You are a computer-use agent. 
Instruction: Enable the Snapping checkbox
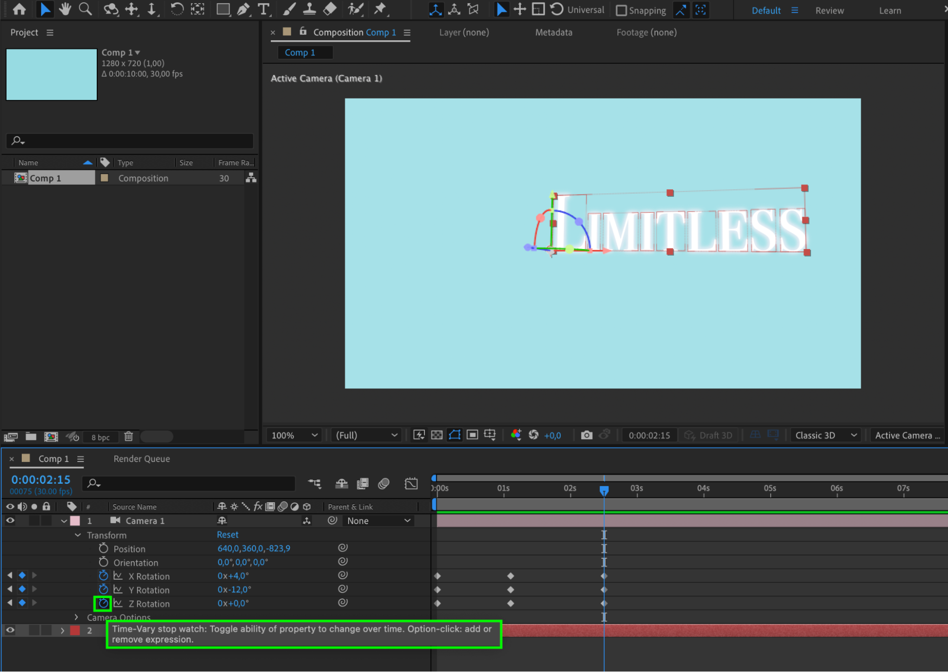click(621, 10)
